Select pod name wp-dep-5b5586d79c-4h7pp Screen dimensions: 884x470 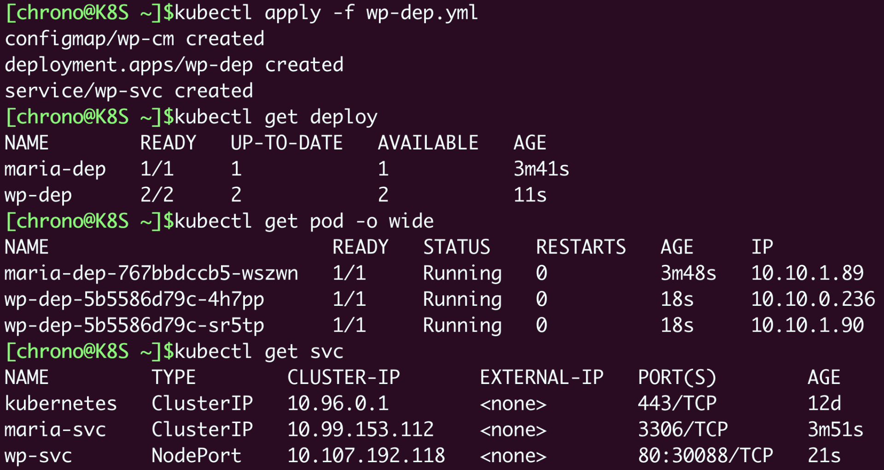click(134, 300)
